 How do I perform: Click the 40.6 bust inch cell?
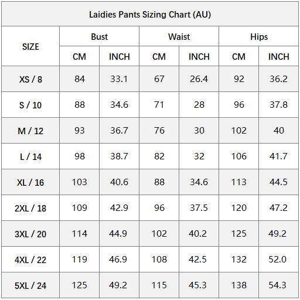point(119,182)
